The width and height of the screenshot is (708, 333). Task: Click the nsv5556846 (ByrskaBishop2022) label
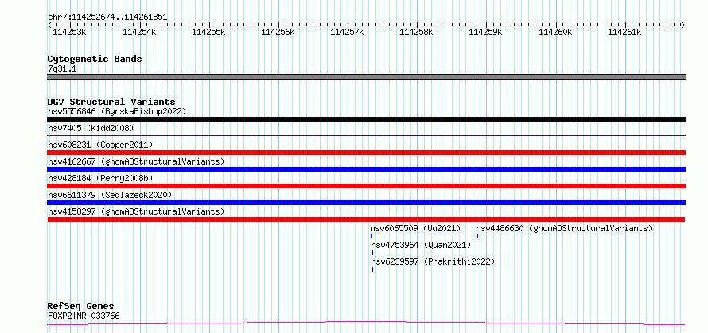(x=117, y=111)
